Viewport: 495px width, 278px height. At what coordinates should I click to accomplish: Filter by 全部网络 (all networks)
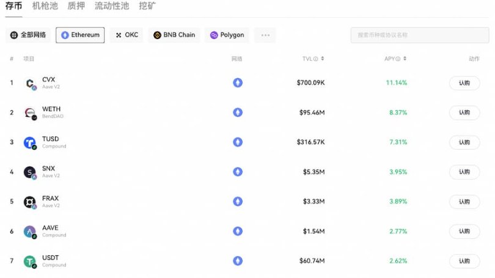28,35
